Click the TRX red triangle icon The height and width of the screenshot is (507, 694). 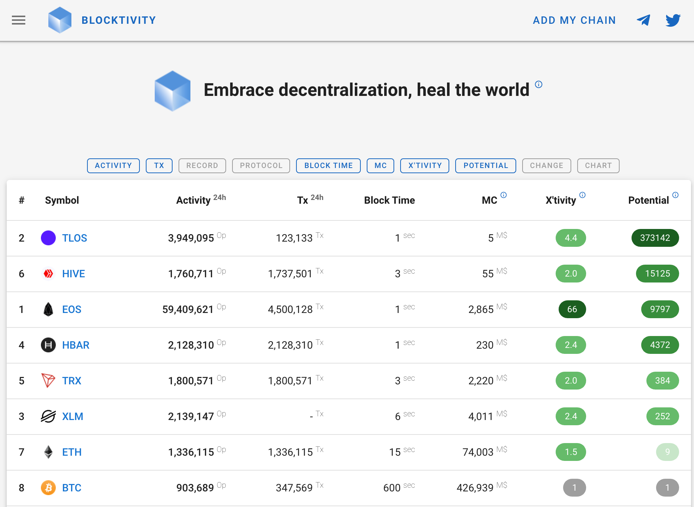(x=48, y=381)
